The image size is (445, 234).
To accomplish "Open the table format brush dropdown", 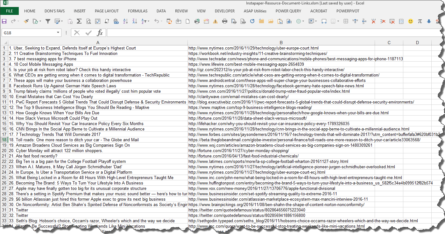I will (x=62, y=21).
